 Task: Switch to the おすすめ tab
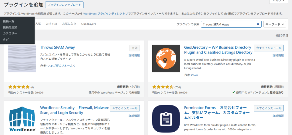(x=52, y=24)
